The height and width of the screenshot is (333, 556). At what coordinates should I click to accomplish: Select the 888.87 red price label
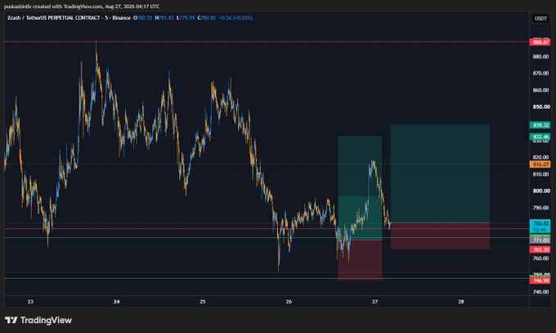pos(540,43)
